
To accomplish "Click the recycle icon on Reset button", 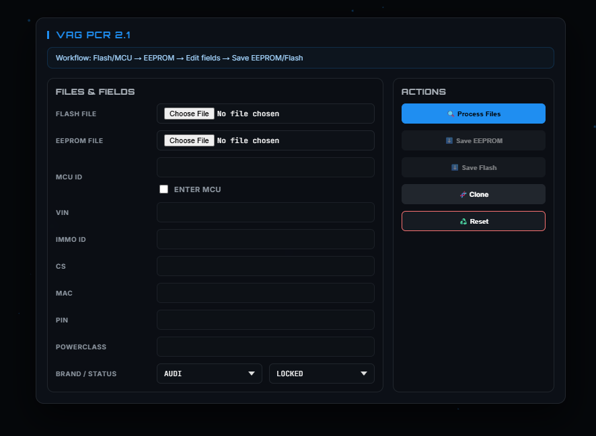I will point(463,222).
